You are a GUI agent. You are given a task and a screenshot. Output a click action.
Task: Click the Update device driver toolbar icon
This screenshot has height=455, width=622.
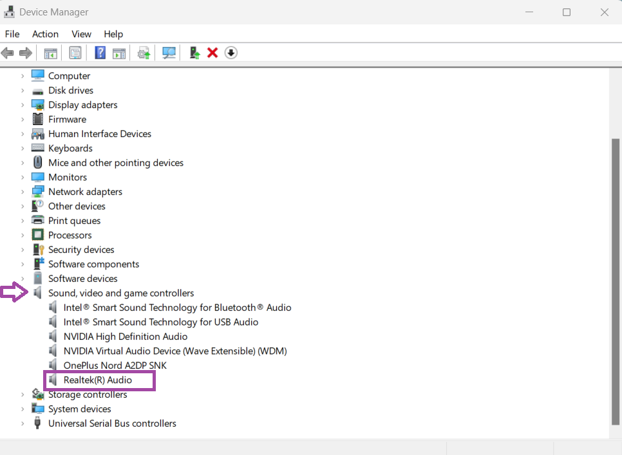pyautogui.click(x=194, y=53)
